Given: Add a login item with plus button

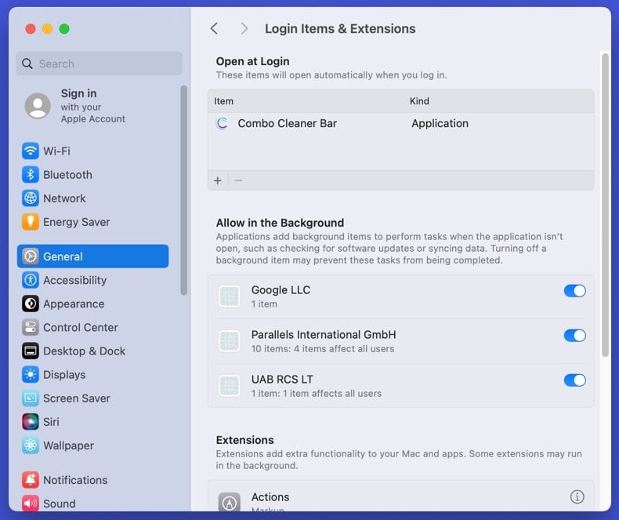Looking at the screenshot, I should (218, 180).
